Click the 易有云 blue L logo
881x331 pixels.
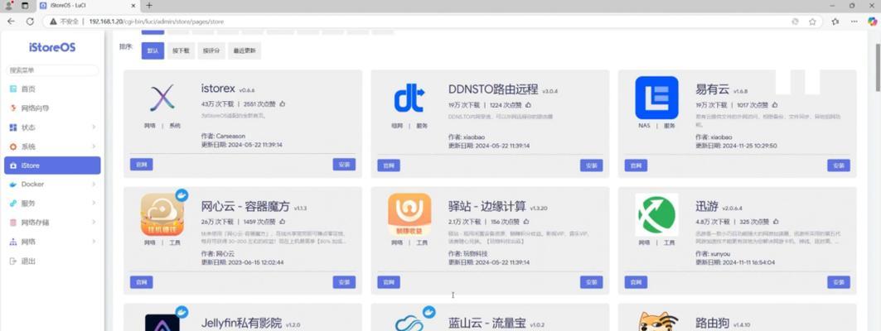point(657,98)
